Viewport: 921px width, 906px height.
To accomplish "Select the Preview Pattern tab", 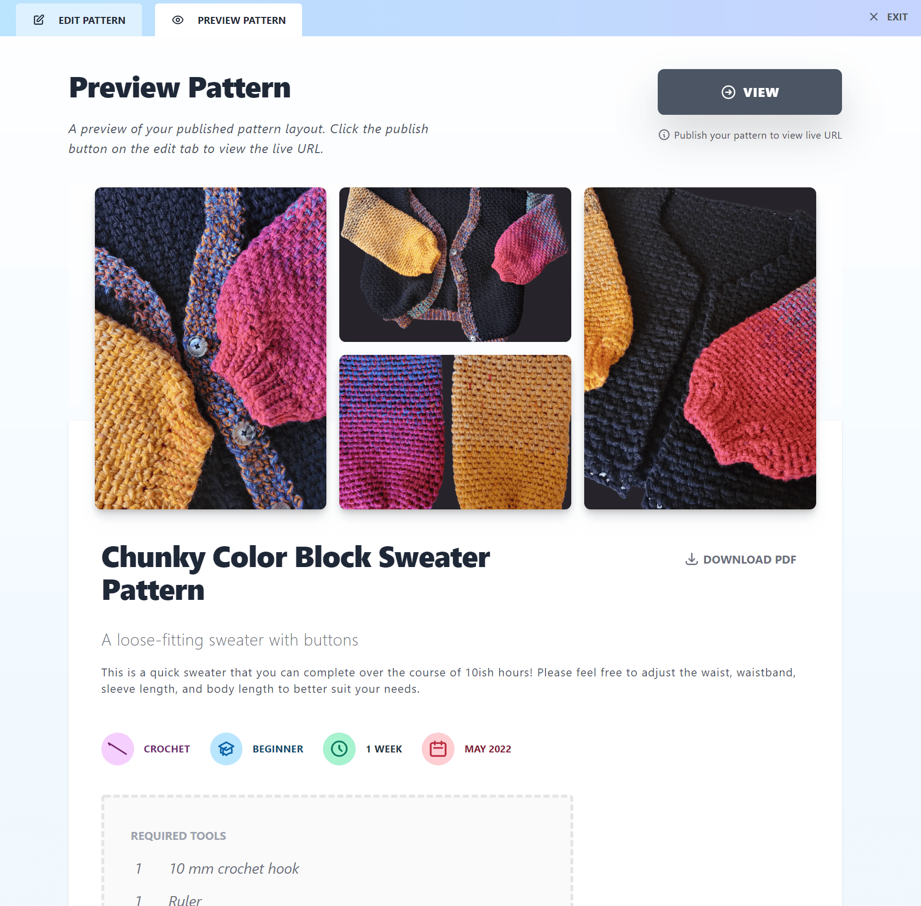I will [229, 20].
